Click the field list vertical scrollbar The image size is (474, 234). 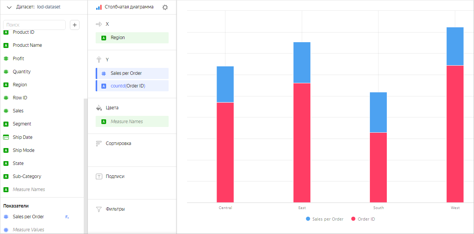(86, 165)
